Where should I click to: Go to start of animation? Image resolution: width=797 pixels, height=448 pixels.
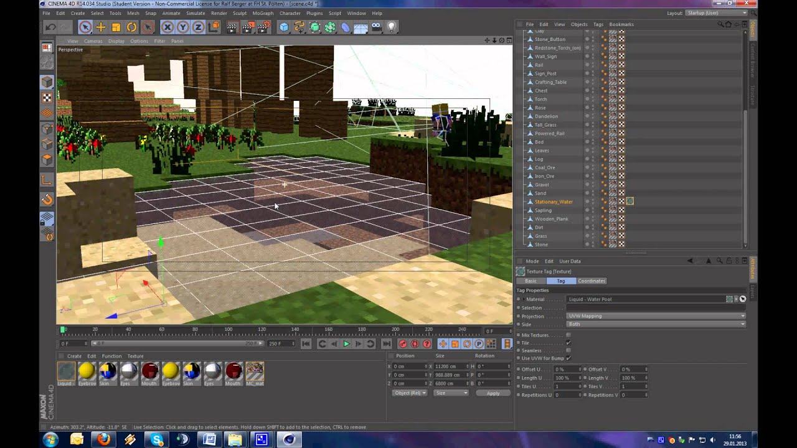(306, 343)
